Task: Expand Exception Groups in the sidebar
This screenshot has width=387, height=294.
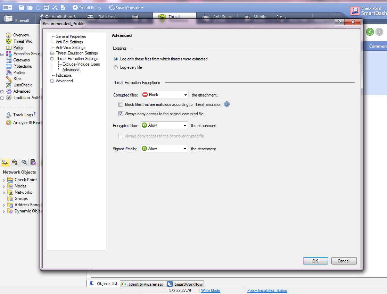Action: [x=2, y=54]
